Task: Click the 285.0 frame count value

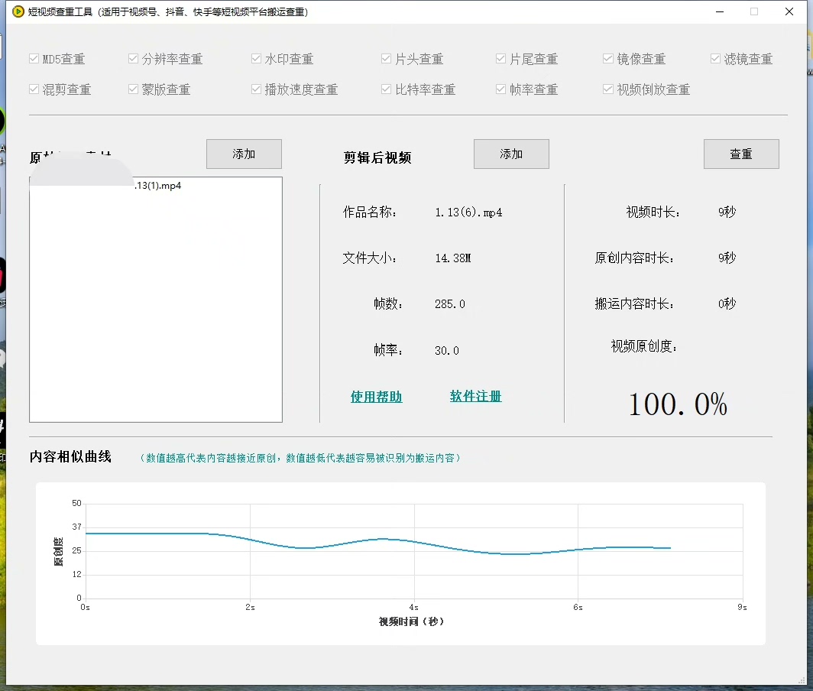Action: click(x=450, y=304)
